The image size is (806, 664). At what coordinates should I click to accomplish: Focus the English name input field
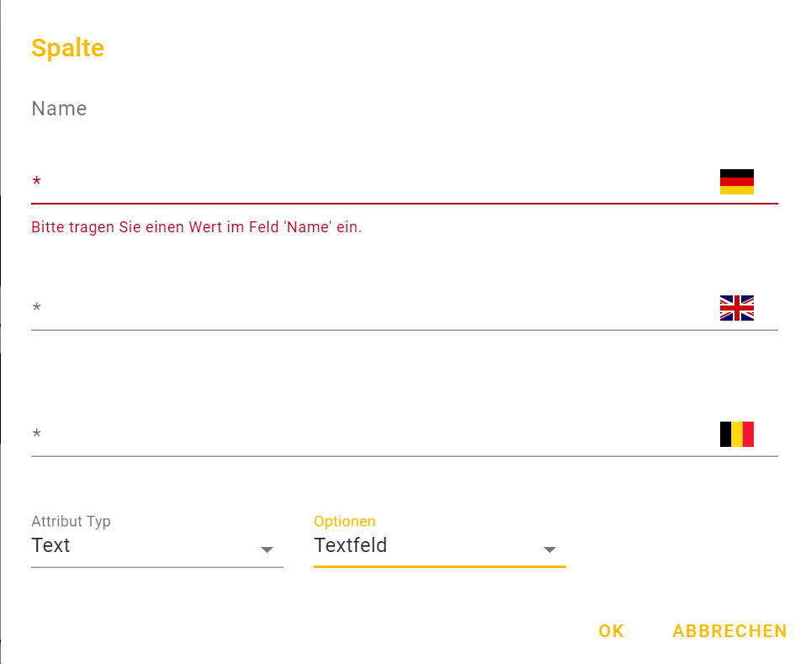click(x=370, y=309)
